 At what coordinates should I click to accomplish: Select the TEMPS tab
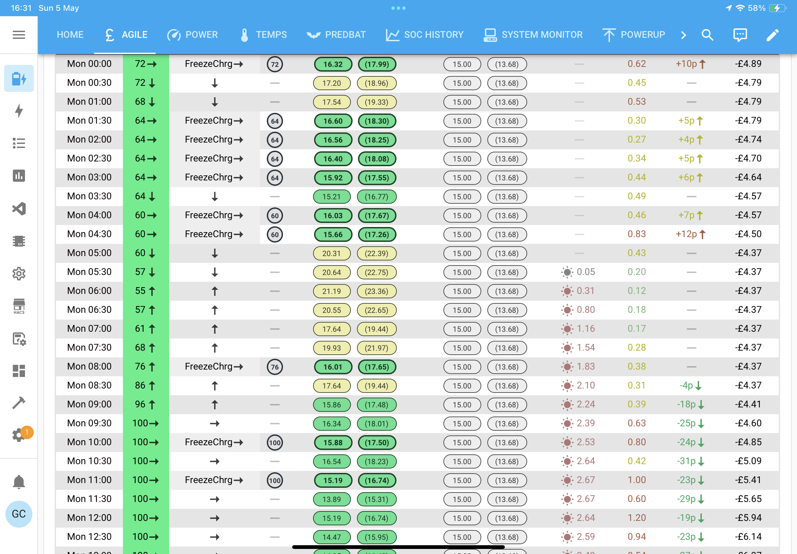coord(264,35)
